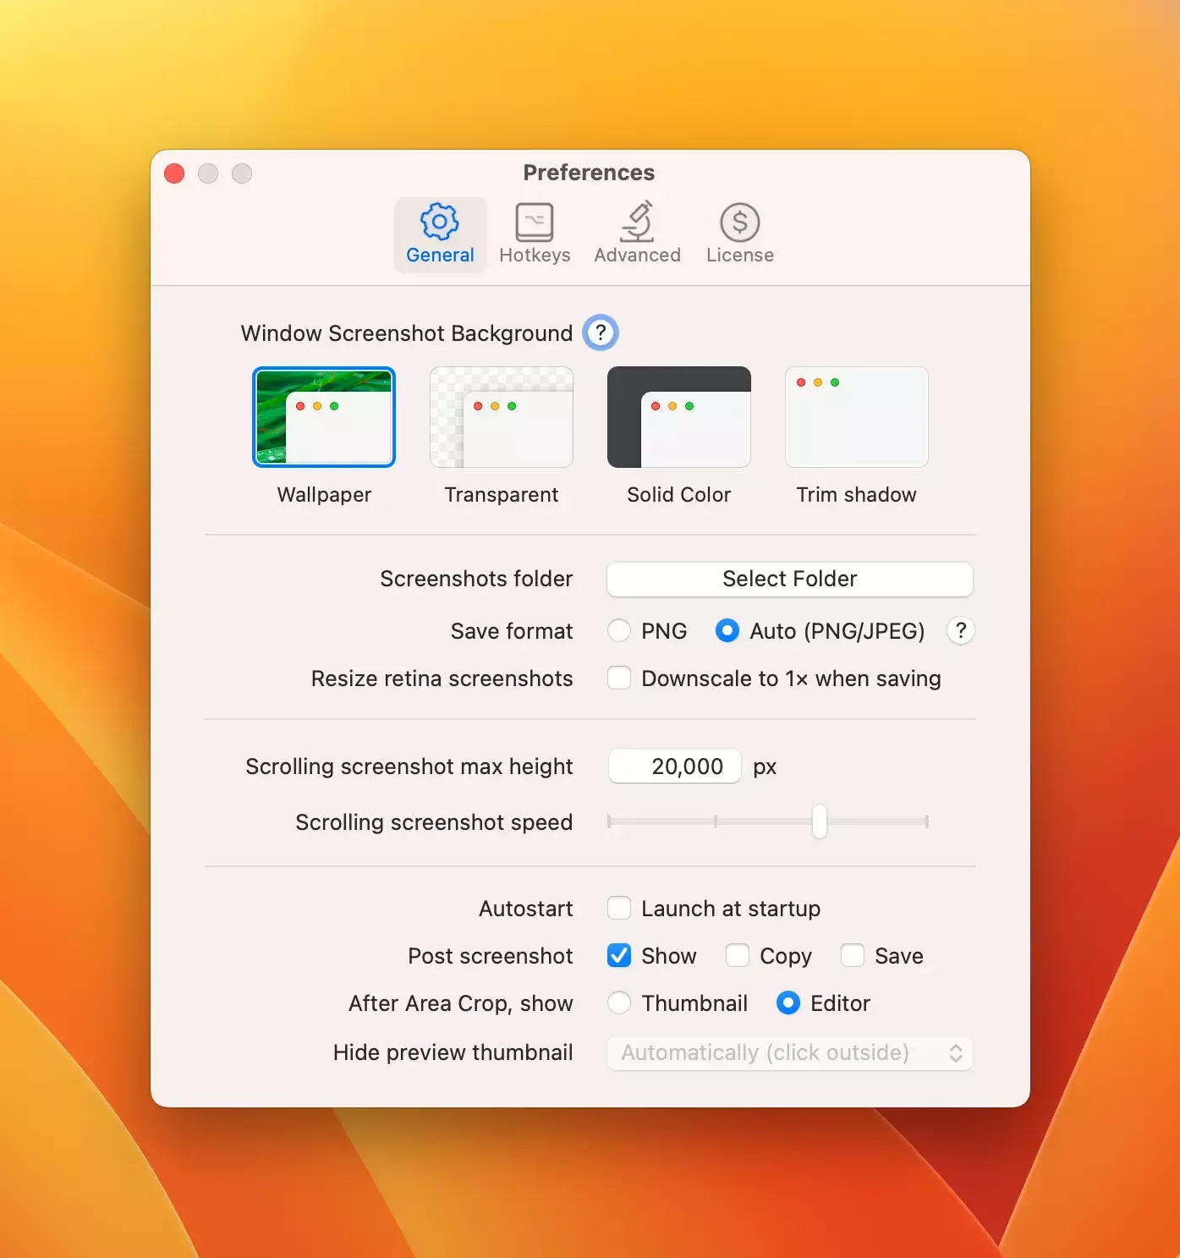Select PNG save format radio button
1180x1258 pixels.
point(619,631)
